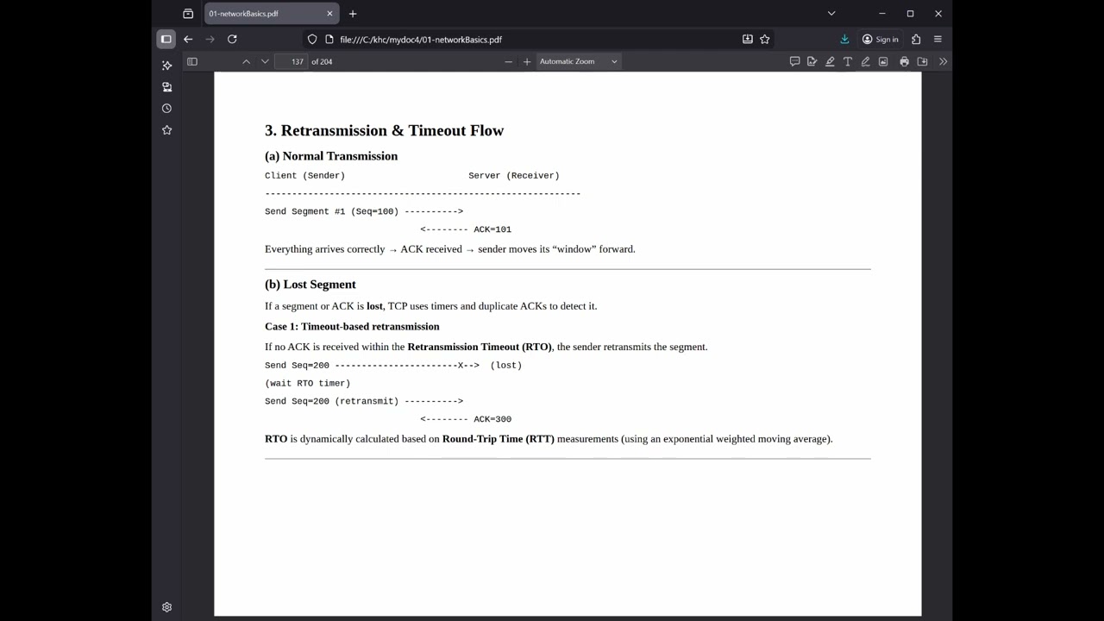
Task: Click the page number field showing 137
Action: (x=292, y=61)
